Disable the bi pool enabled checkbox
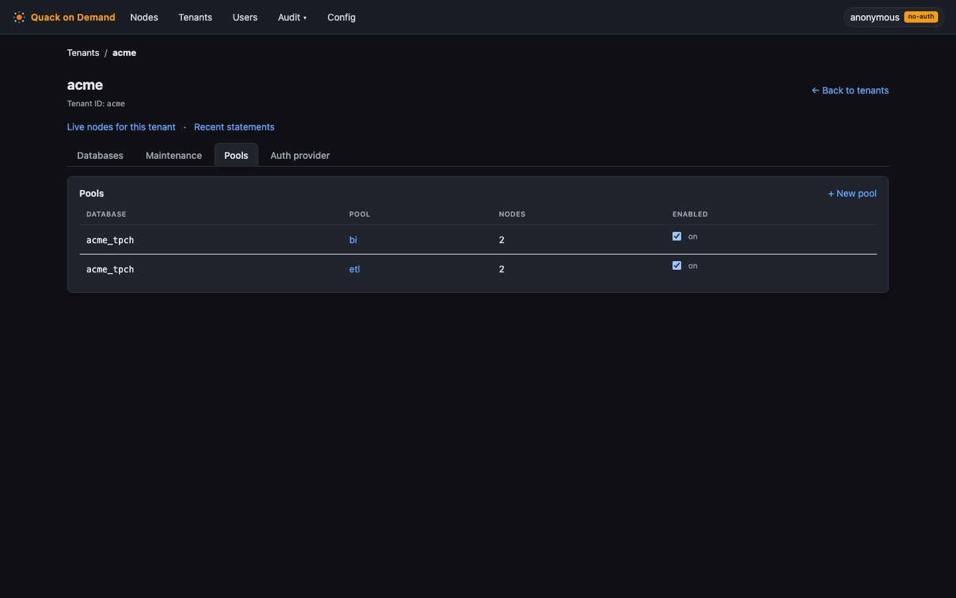956x598 pixels. [x=677, y=236]
